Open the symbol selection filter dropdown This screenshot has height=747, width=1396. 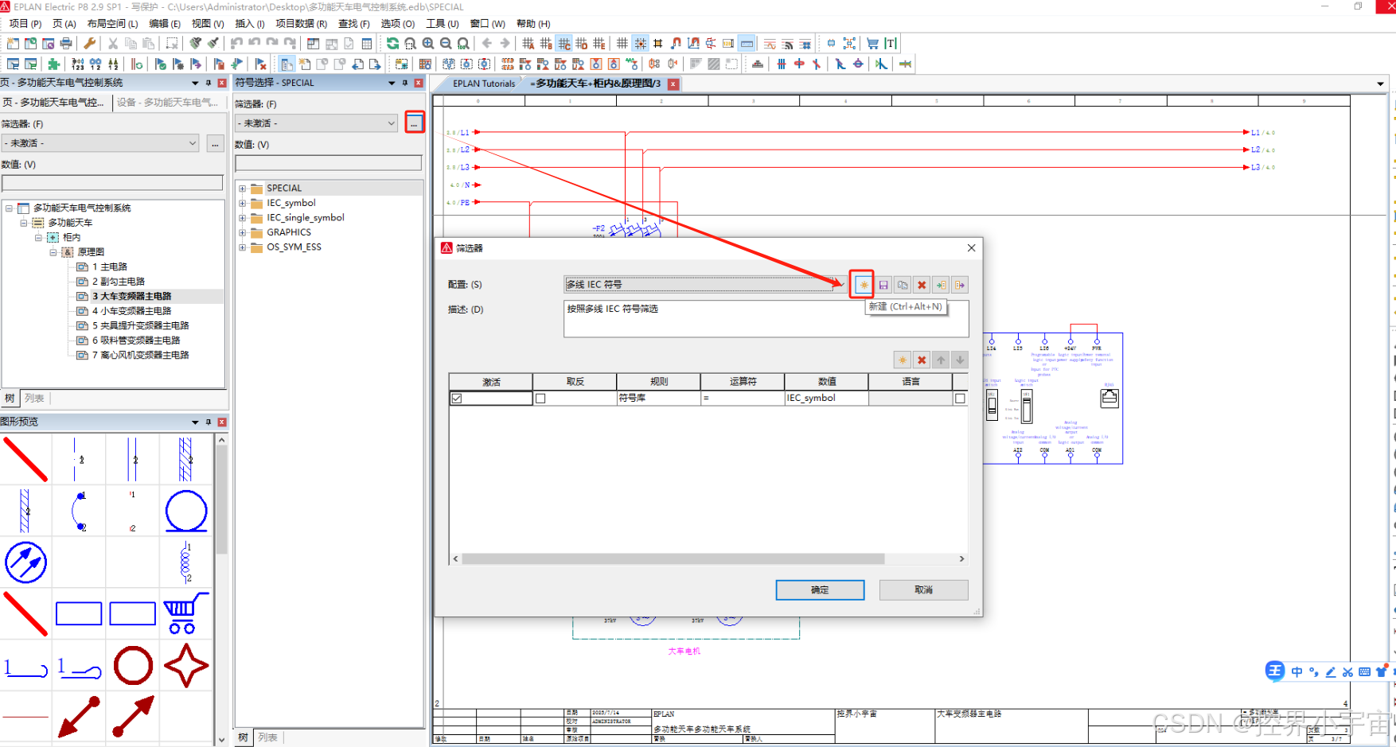pyautogui.click(x=391, y=123)
